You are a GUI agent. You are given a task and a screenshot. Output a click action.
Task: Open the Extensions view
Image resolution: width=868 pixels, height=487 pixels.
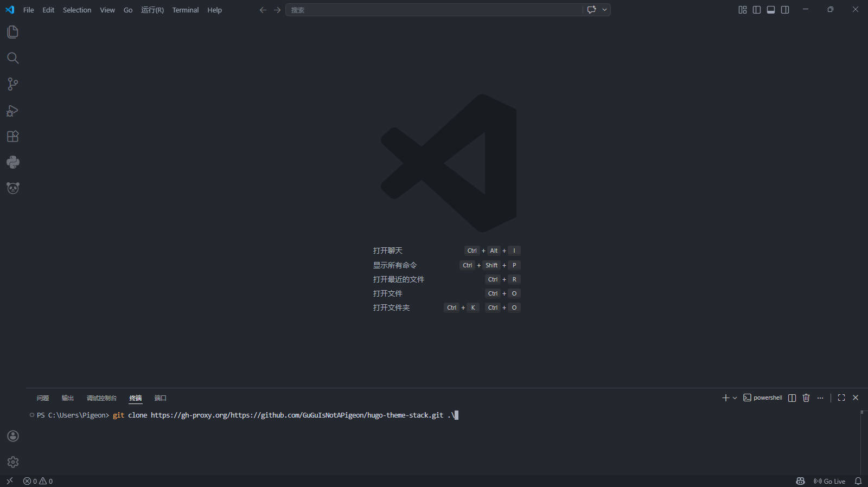pyautogui.click(x=13, y=136)
